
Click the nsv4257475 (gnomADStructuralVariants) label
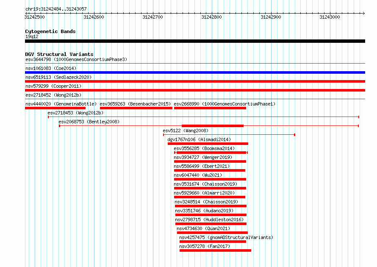[x=226, y=237]
